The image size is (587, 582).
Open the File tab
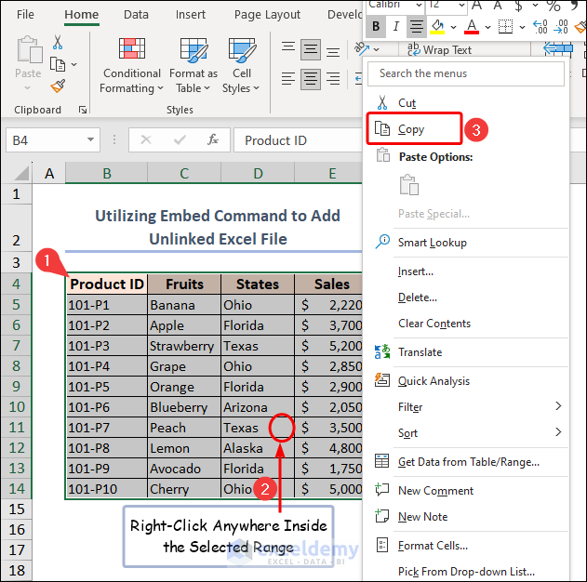25,15
